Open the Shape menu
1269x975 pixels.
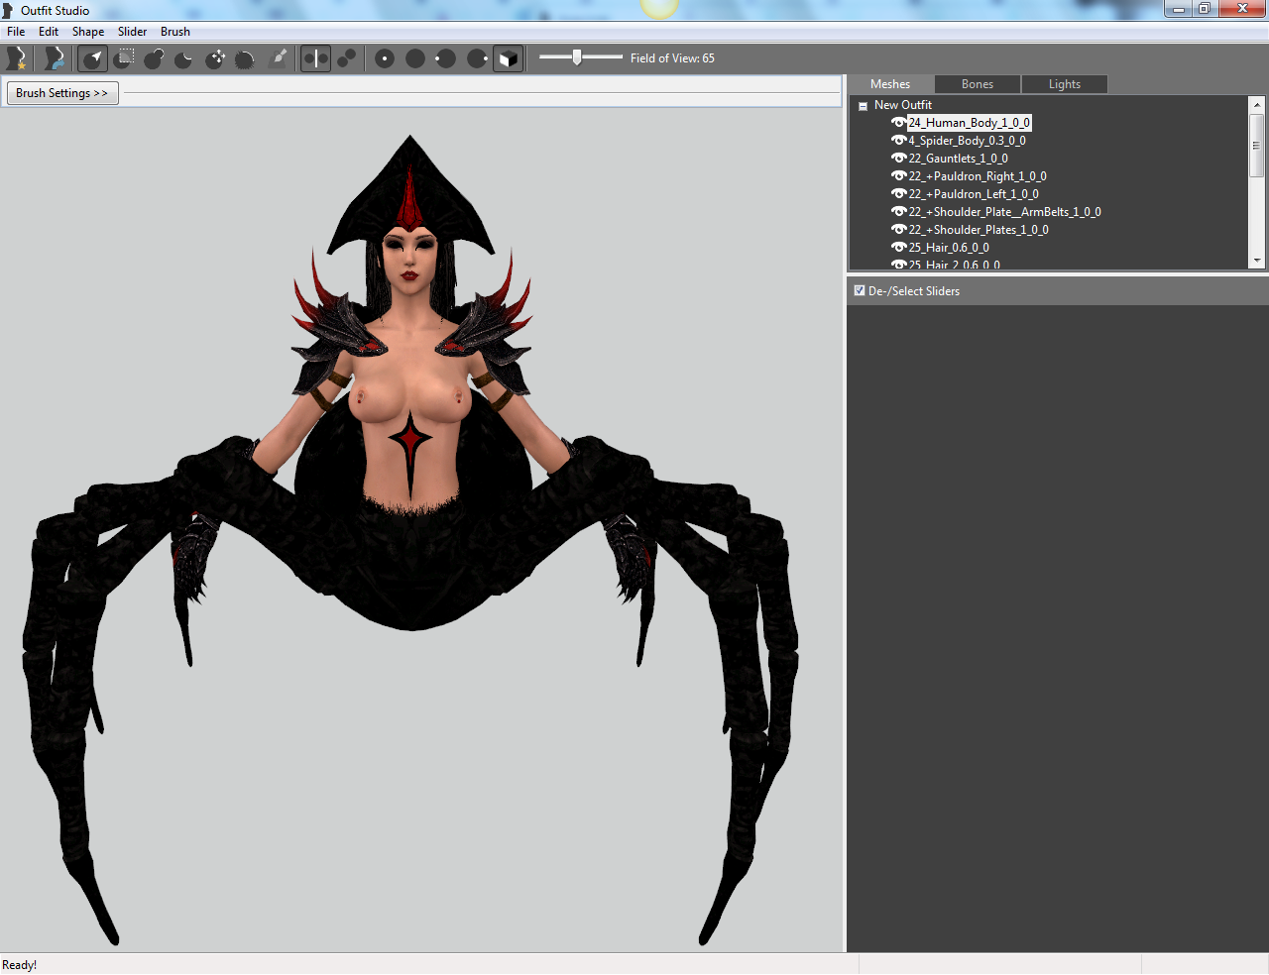[x=88, y=32]
